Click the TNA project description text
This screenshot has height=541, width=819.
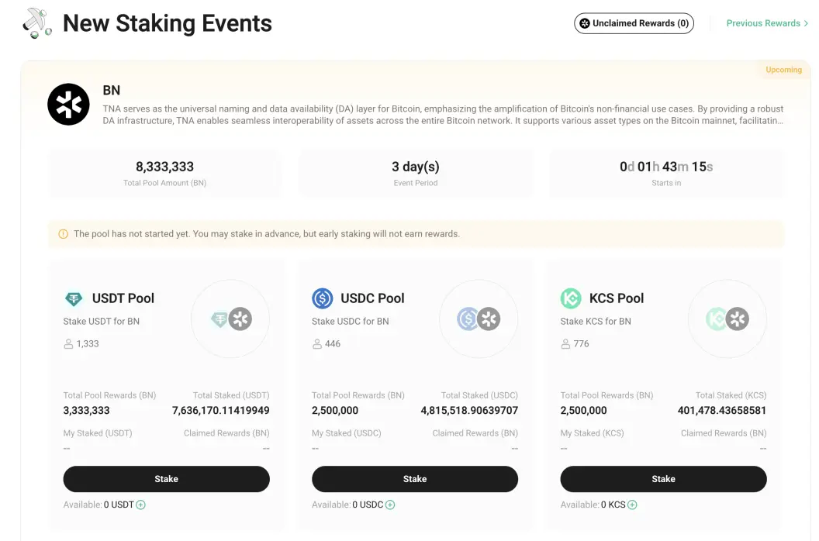(443, 115)
